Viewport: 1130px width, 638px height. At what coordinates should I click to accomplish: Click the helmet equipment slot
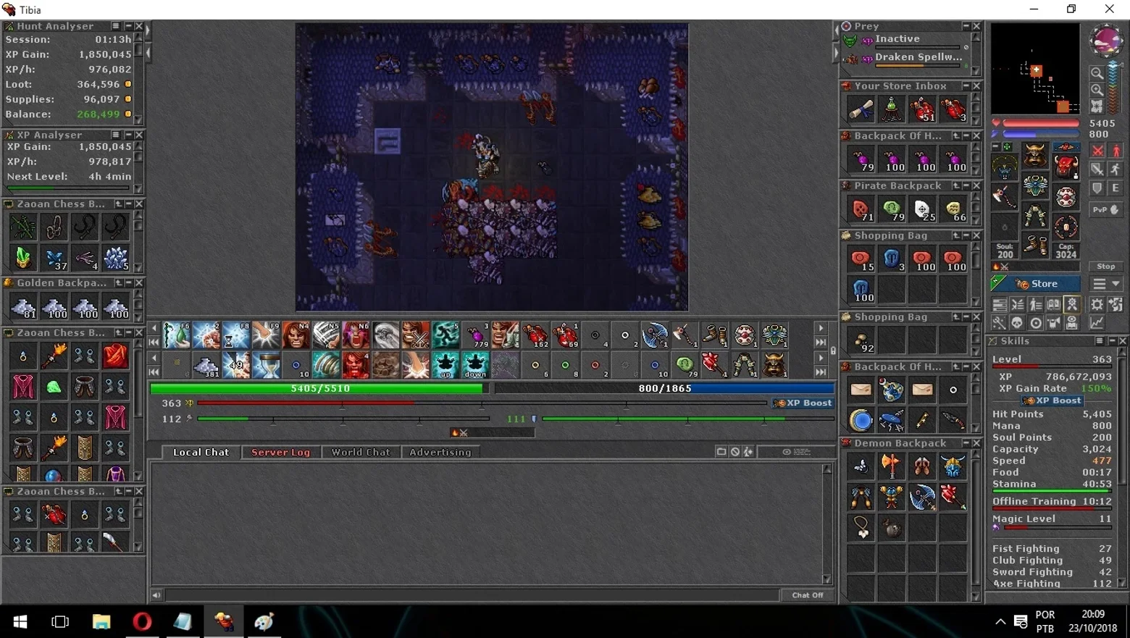tap(1035, 155)
